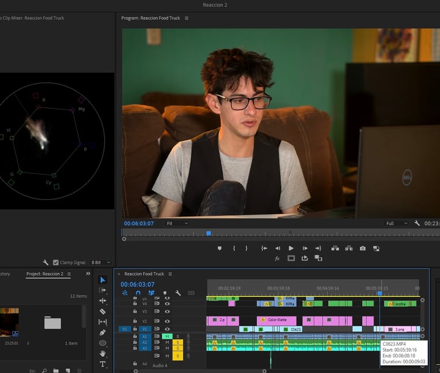Open the Full playback resolution dropdown
This screenshot has width=440, height=373.
(396, 223)
